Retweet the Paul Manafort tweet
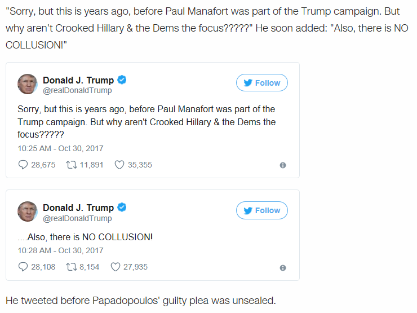Viewport: 417px width, 313px height. click(72, 165)
